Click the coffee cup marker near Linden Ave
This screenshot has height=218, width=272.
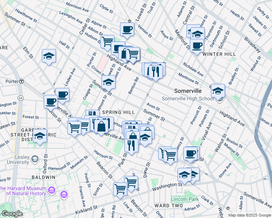coord(63,95)
